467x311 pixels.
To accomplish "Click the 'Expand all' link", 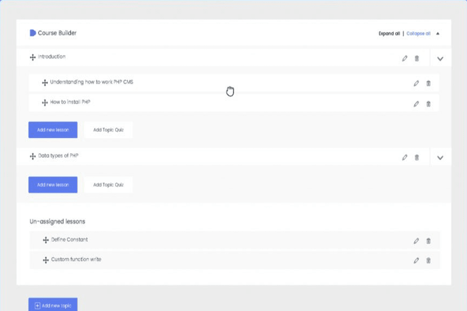I will (389, 33).
